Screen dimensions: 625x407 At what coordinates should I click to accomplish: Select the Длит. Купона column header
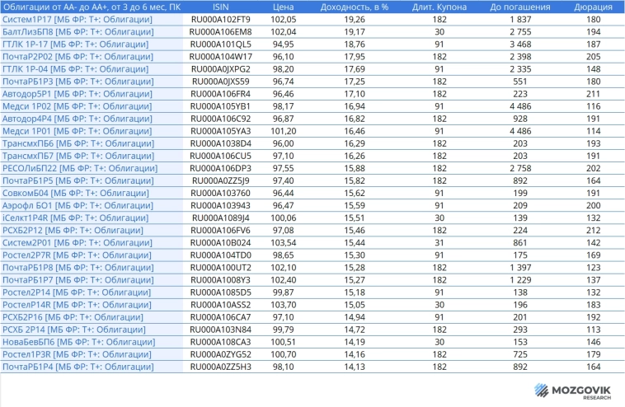[433, 7]
